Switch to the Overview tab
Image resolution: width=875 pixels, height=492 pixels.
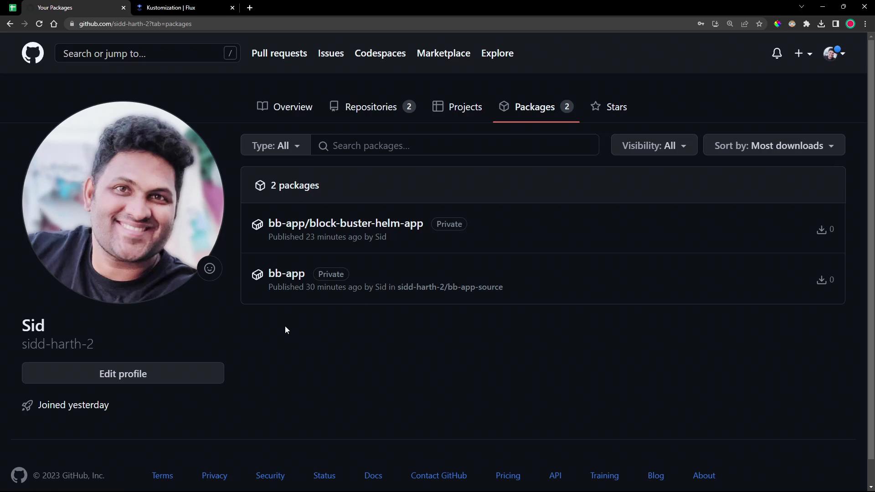coord(285,107)
